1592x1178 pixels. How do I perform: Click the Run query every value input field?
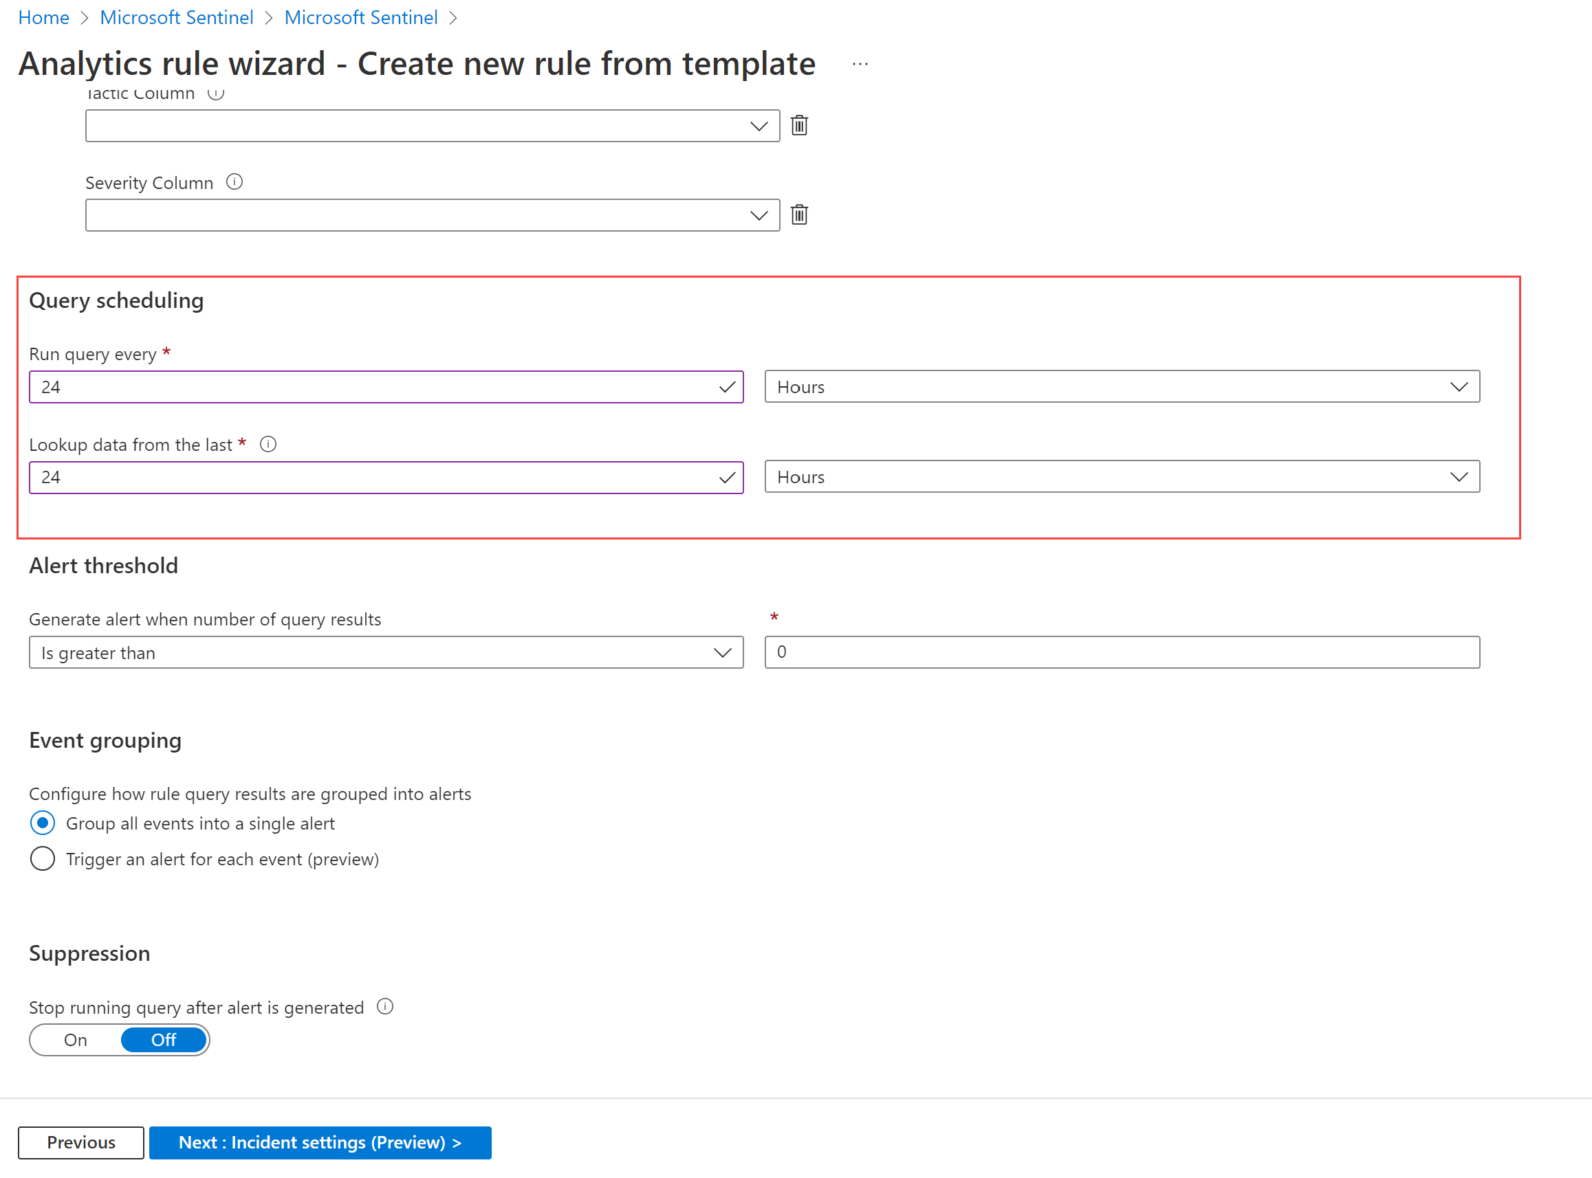click(385, 386)
